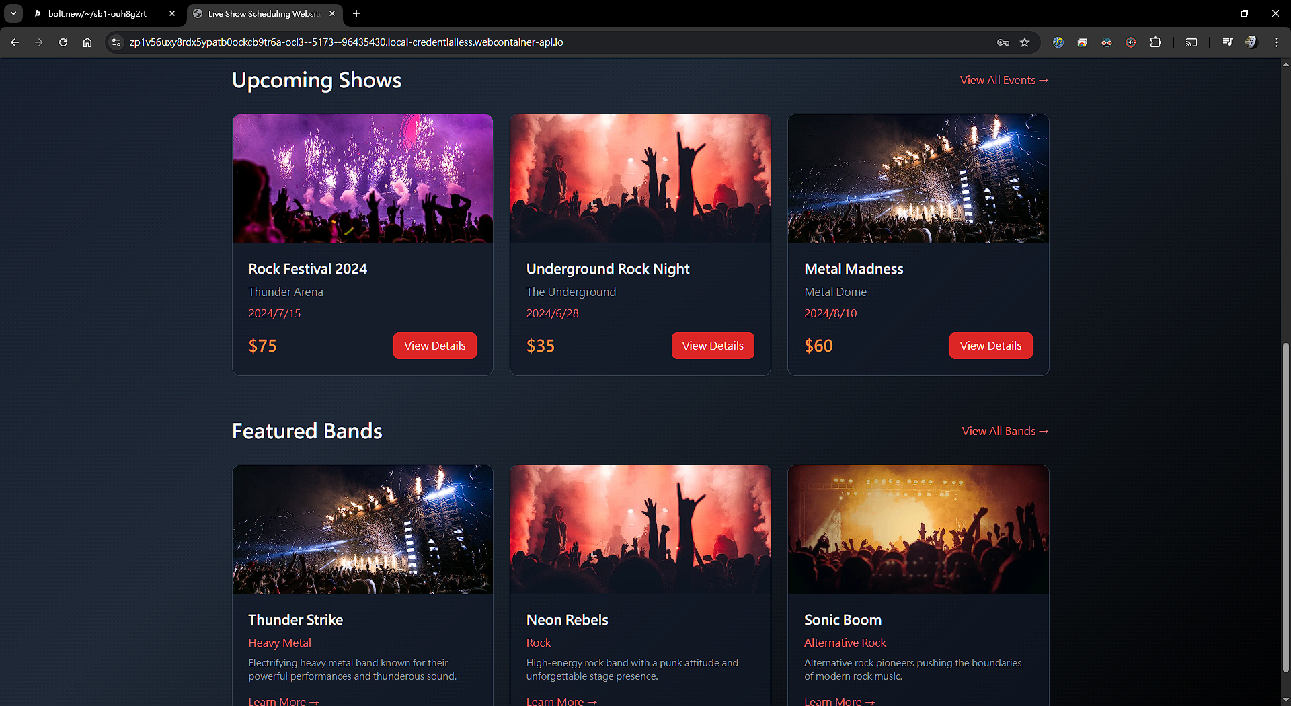This screenshot has width=1291, height=706.
Task: Open View All Bands link
Action: tap(1005, 431)
